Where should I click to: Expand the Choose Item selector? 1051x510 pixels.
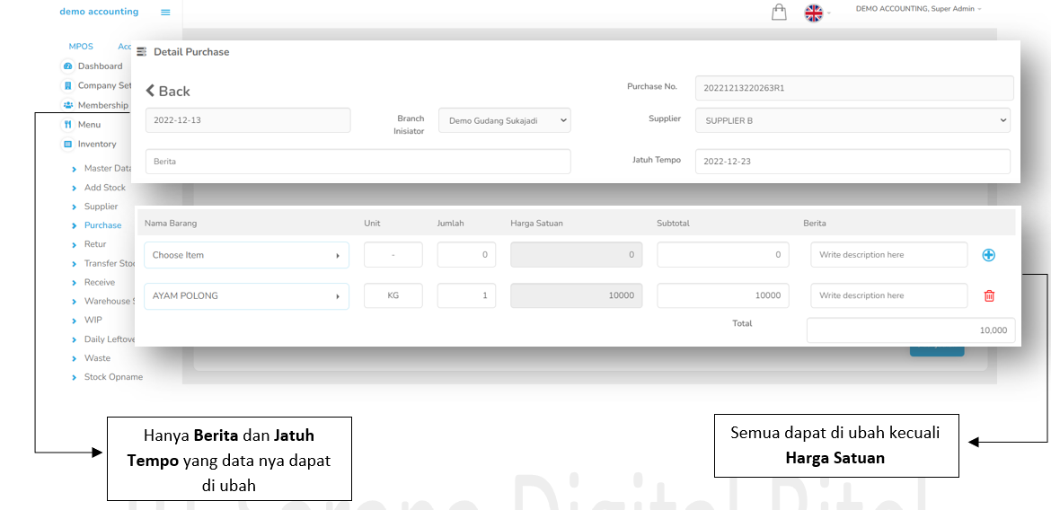point(246,255)
